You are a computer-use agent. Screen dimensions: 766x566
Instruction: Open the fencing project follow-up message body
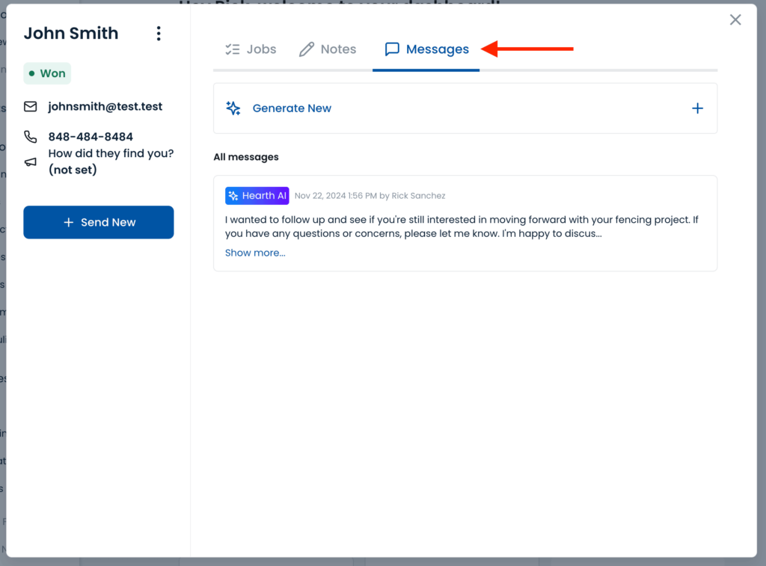(462, 227)
